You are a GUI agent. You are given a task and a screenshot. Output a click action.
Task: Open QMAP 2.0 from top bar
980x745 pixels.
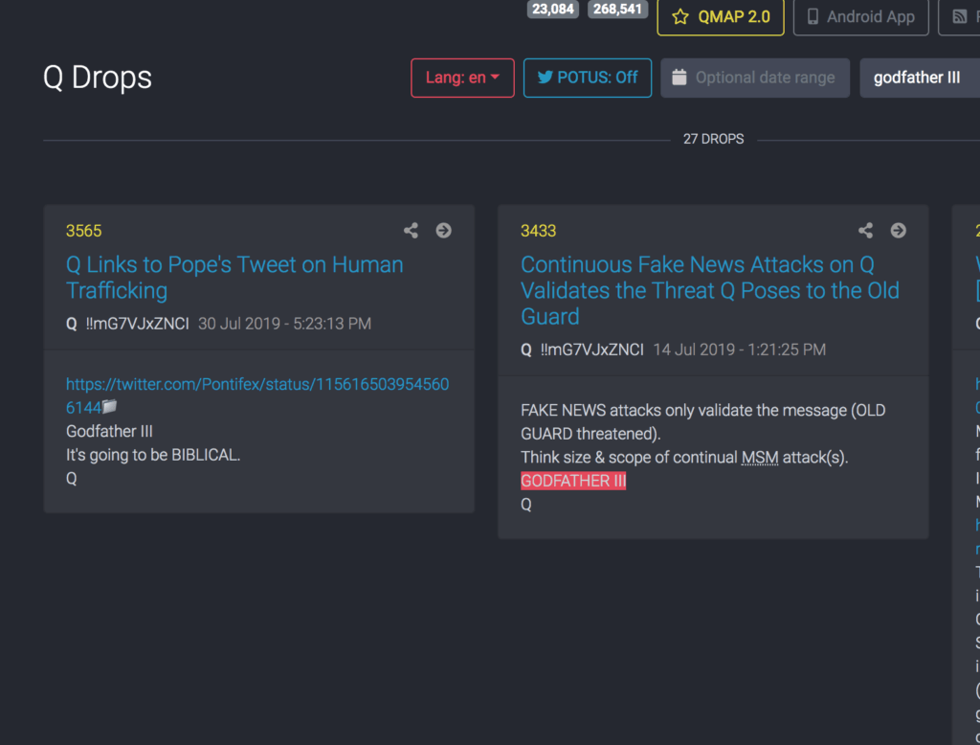tap(720, 16)
